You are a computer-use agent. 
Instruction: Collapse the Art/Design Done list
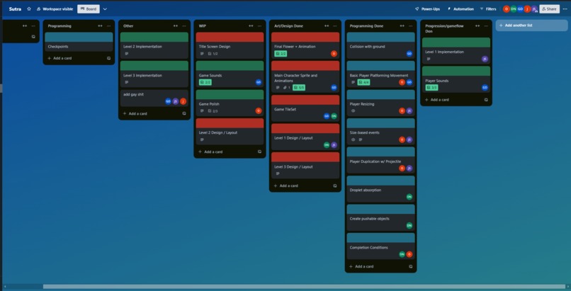[x=327, y=25]
